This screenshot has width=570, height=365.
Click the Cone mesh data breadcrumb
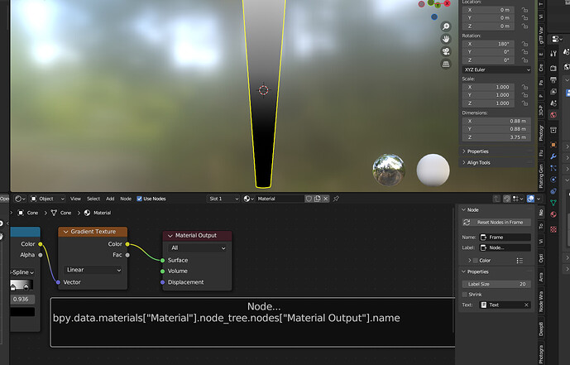tap(61, 213)
